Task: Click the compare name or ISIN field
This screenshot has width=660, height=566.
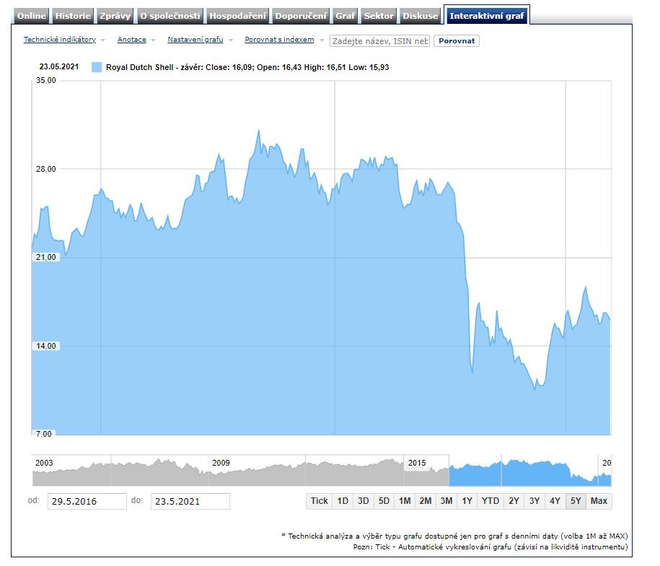Action: click(x=379, y=41)
